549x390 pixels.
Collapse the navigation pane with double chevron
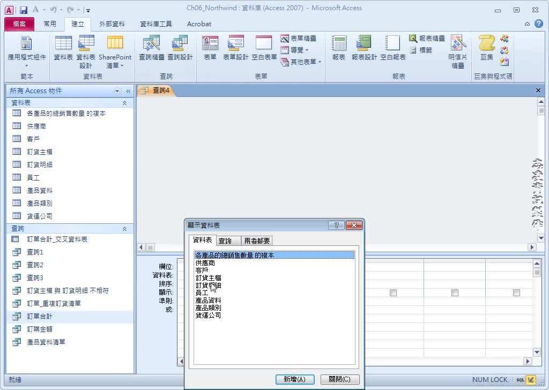pos(128,91)
